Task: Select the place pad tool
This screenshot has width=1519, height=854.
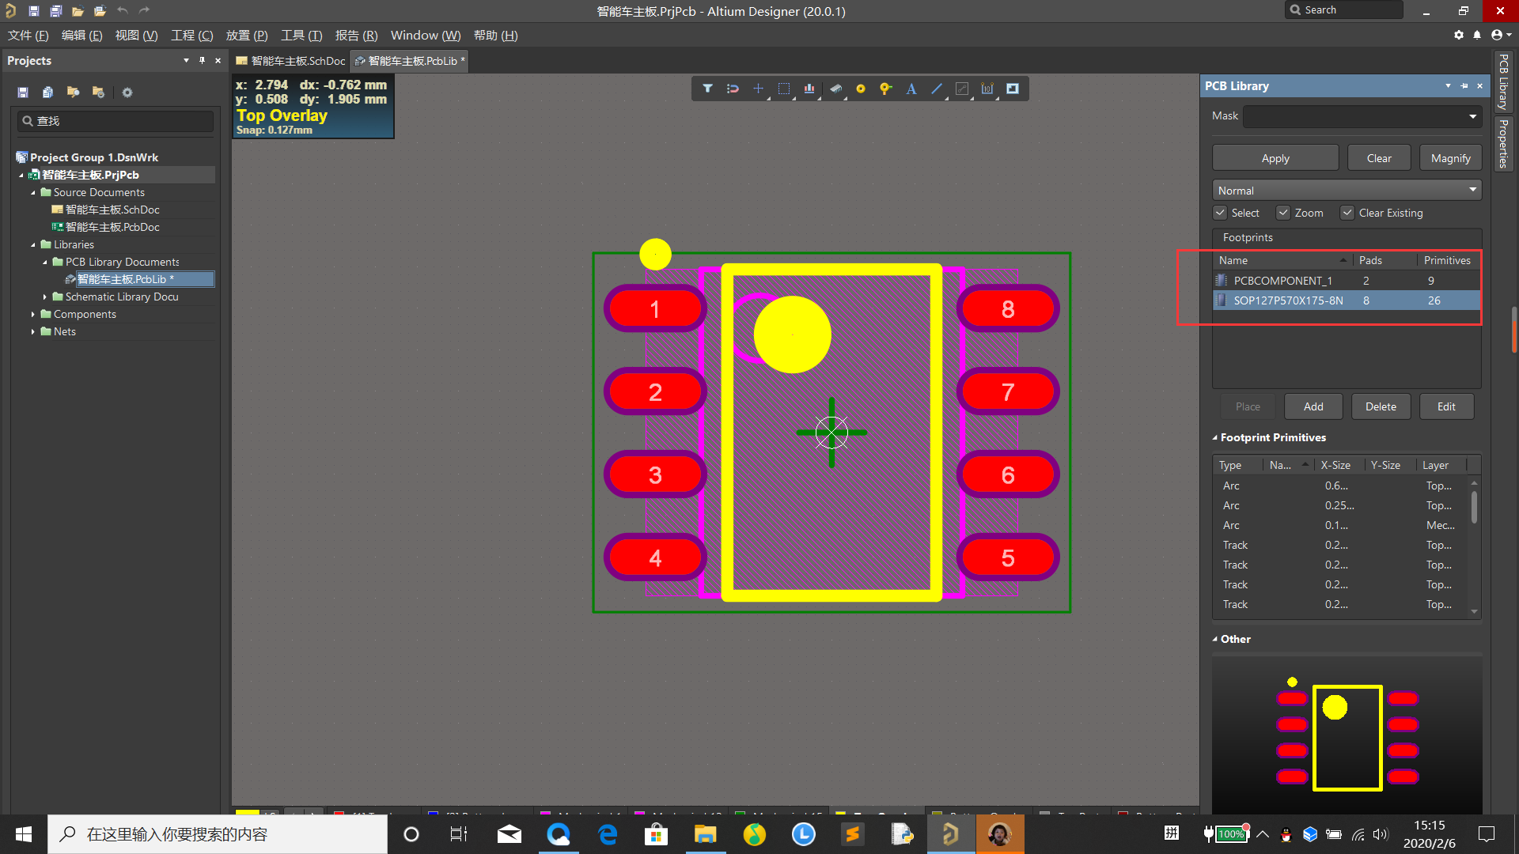Action: pos(861,89)
